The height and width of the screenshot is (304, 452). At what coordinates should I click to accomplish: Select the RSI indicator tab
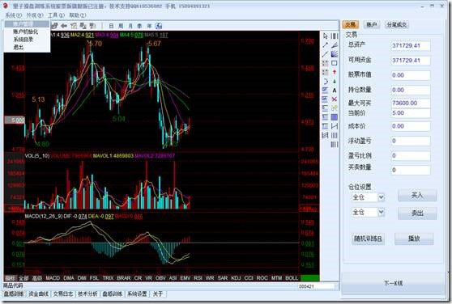point(198,278)
